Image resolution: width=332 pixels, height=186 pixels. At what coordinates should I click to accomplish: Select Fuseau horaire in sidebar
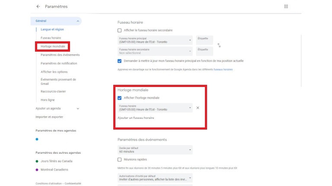click(x=51, y=38)
